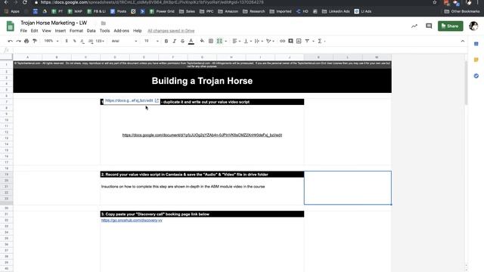Open the Tasks side panel icon
Screen dimensions: 484x272
476,76
